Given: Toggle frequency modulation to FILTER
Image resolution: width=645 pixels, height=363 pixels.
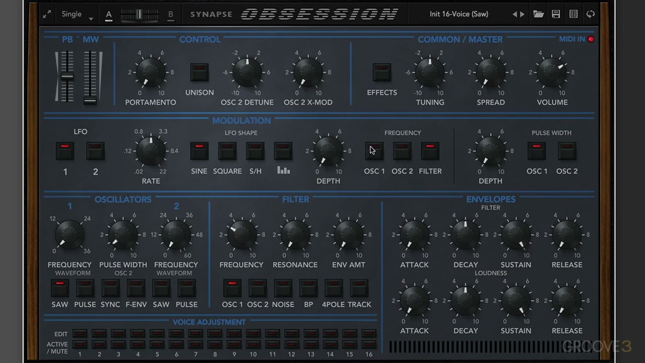Looking at the screenshot, I should click(x=430, y=151).
